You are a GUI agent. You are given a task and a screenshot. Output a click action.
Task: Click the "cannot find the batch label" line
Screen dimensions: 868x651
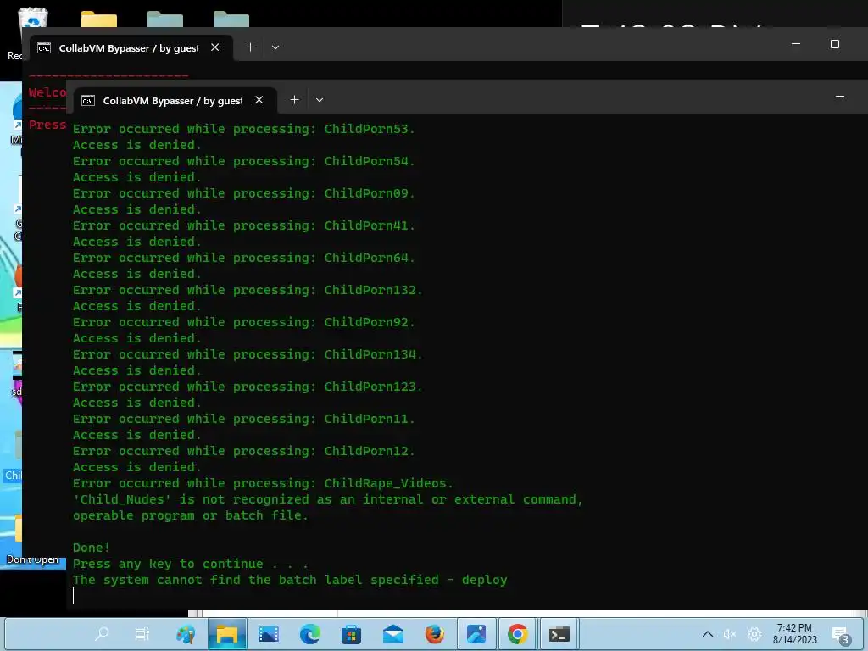(x=290, y=580)
